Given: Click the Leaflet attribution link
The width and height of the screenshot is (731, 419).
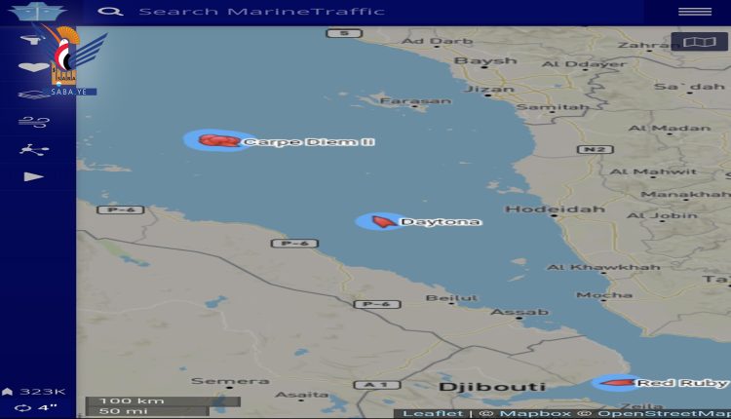Looking at the screenshot, I should [433, 413].
